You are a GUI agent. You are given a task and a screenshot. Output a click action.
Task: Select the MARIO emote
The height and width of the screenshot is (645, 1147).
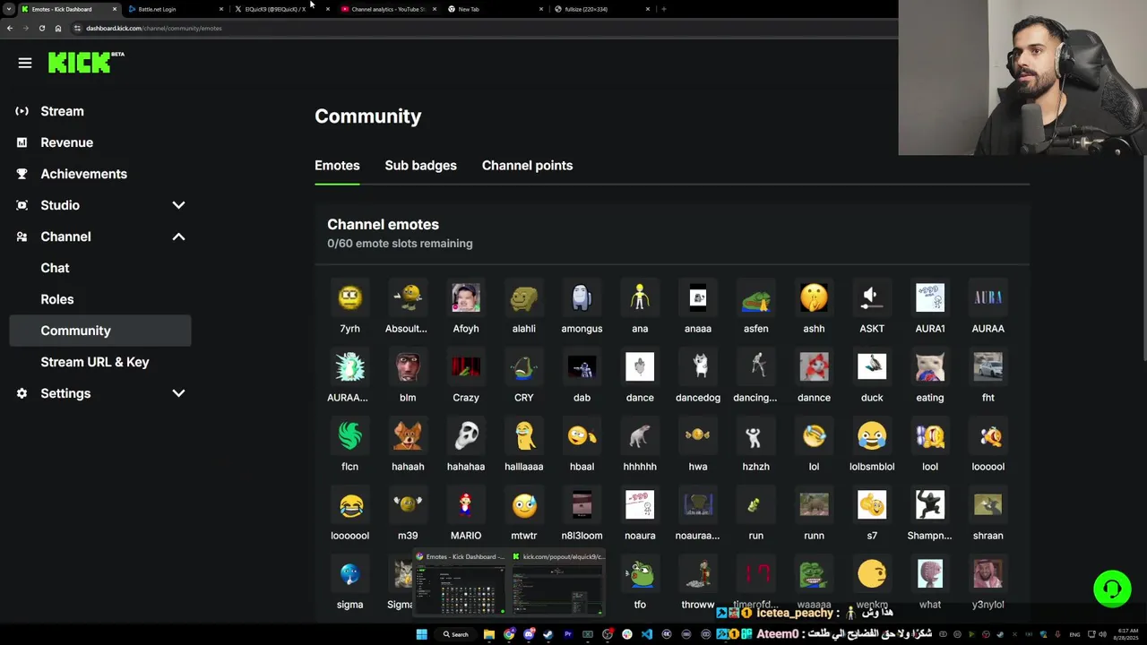(466, 504)
